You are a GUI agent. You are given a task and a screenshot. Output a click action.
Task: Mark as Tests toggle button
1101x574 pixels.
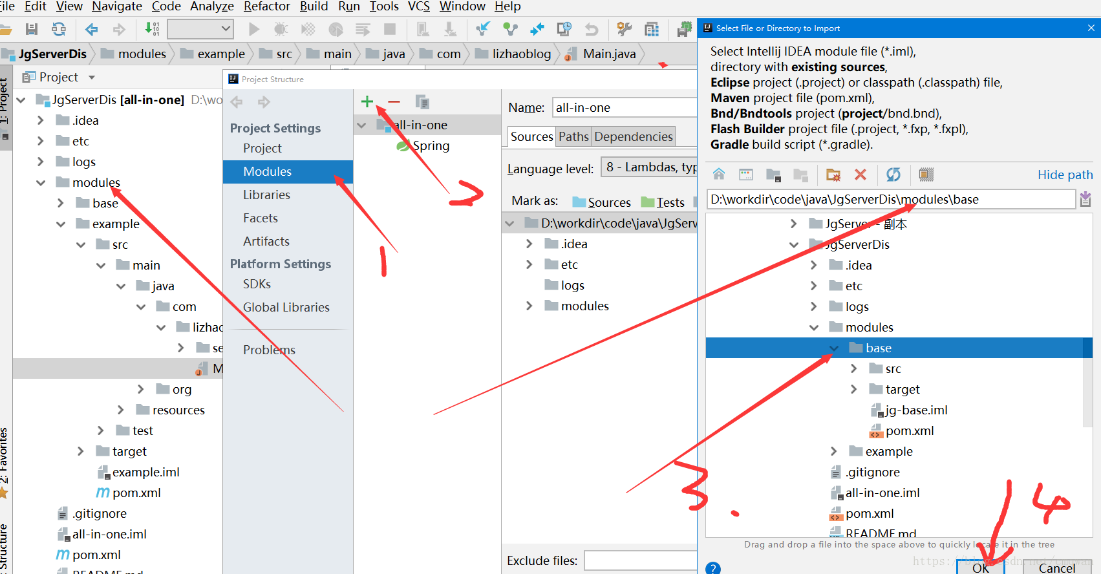[663, 202]
